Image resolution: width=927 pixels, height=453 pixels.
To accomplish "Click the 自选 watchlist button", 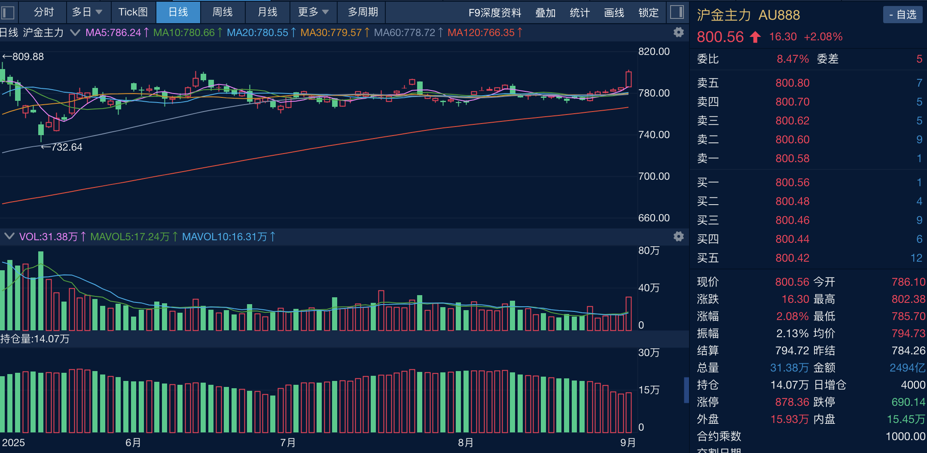I will point(903,15).
